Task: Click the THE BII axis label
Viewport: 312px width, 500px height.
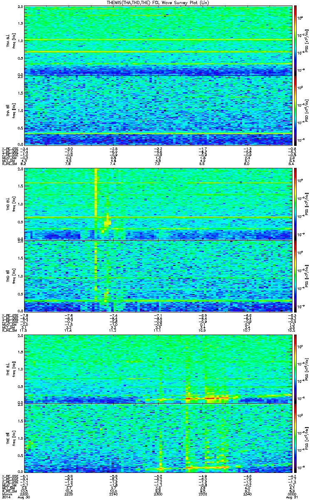Action: [x=8, y=438]
